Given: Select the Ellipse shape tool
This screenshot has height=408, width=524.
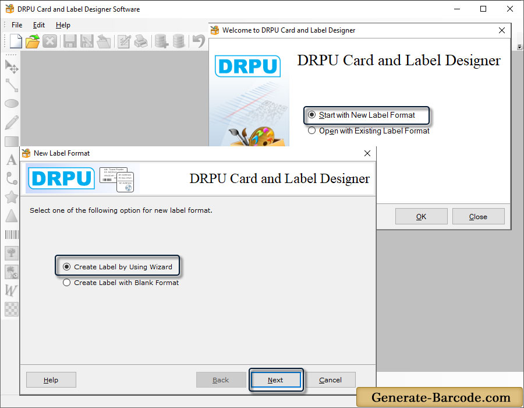Looking at the screenshot, I should [12, 104].
